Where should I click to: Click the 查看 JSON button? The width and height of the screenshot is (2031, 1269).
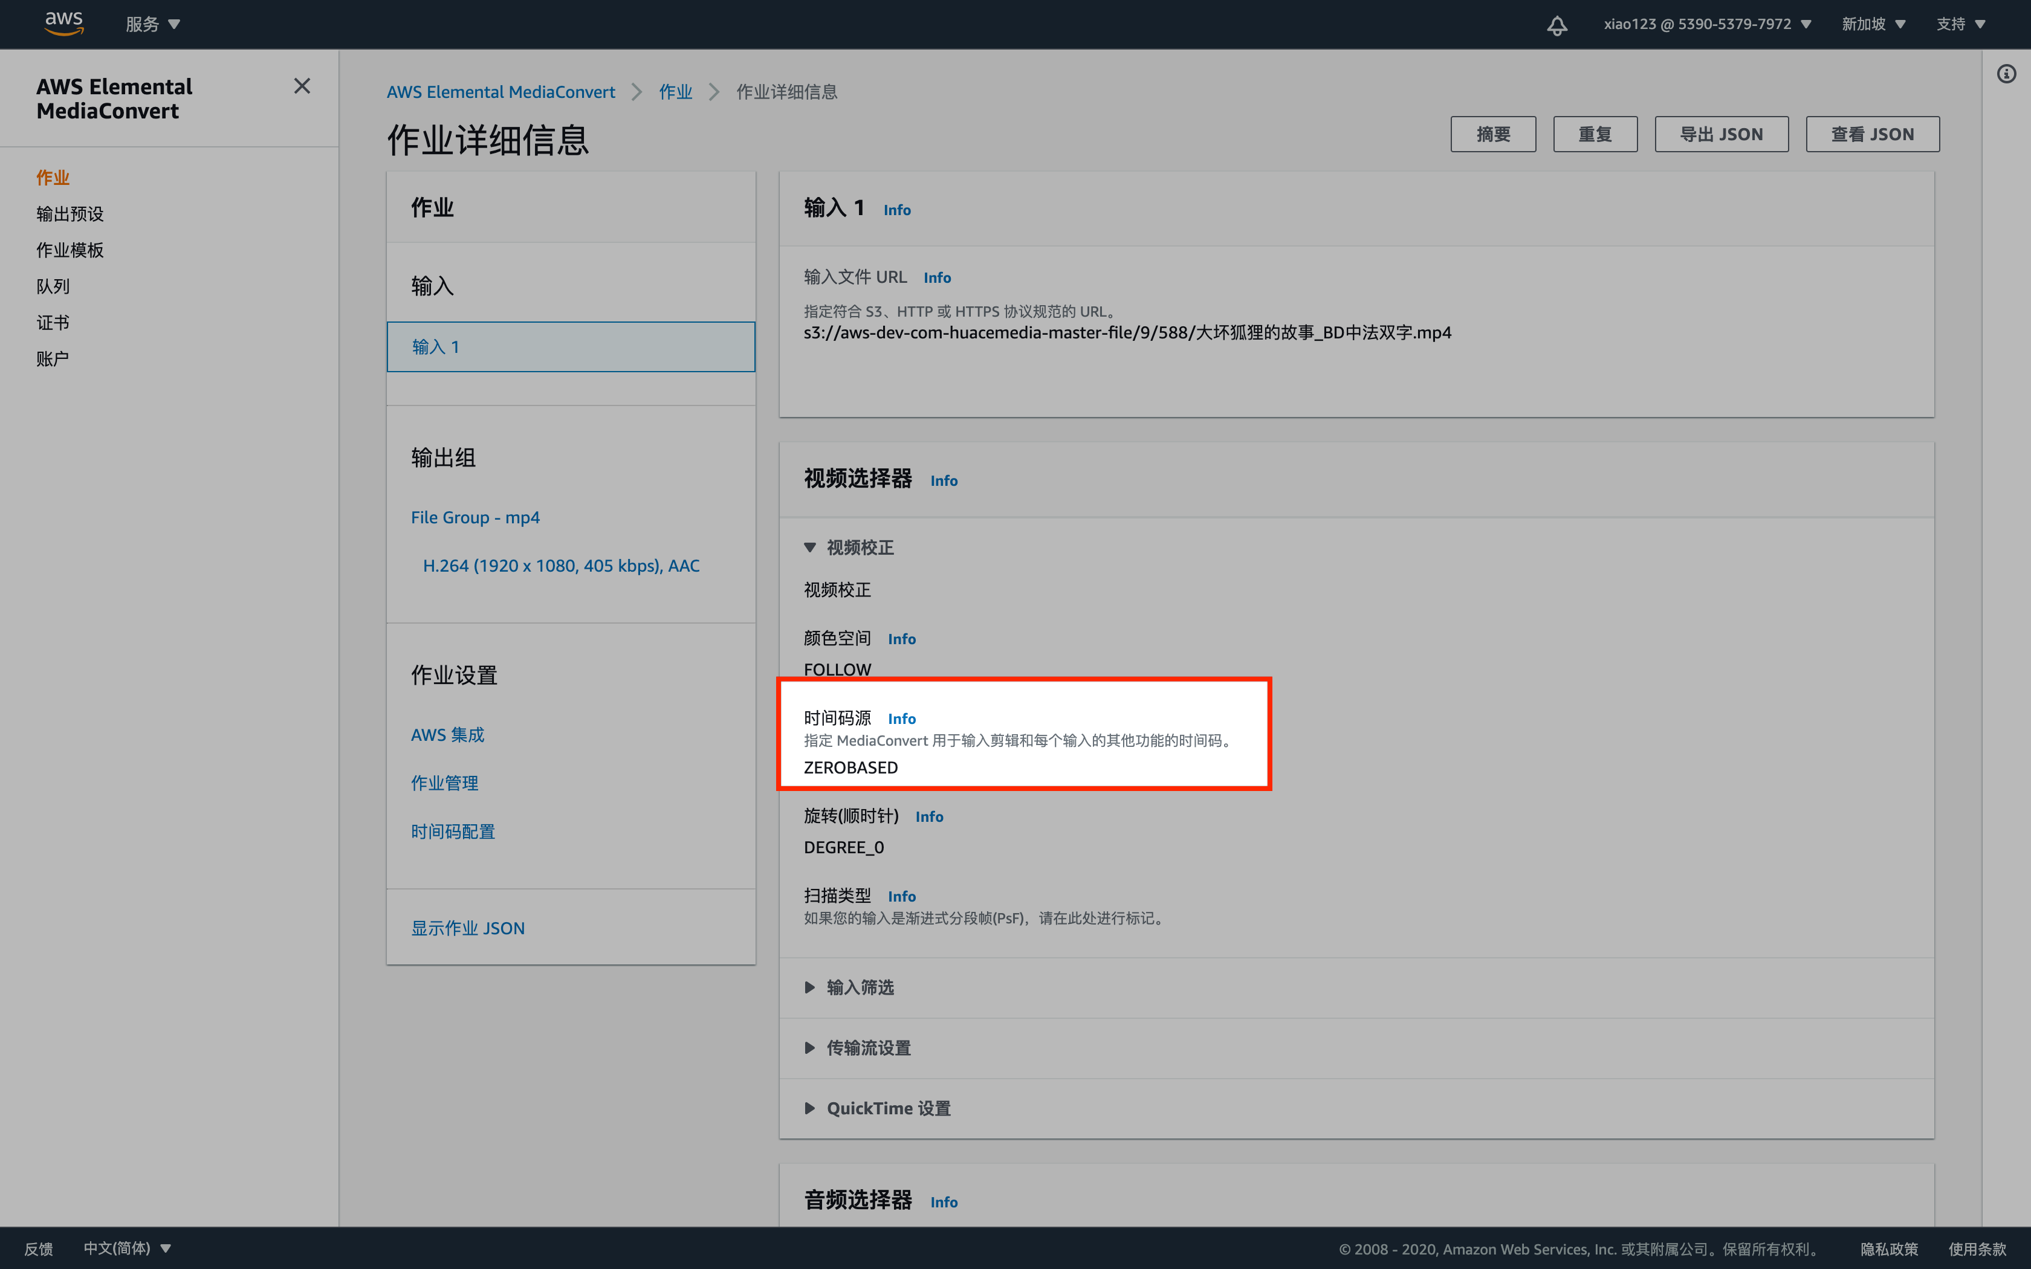pyautogui.click(x=1871, y=134)
